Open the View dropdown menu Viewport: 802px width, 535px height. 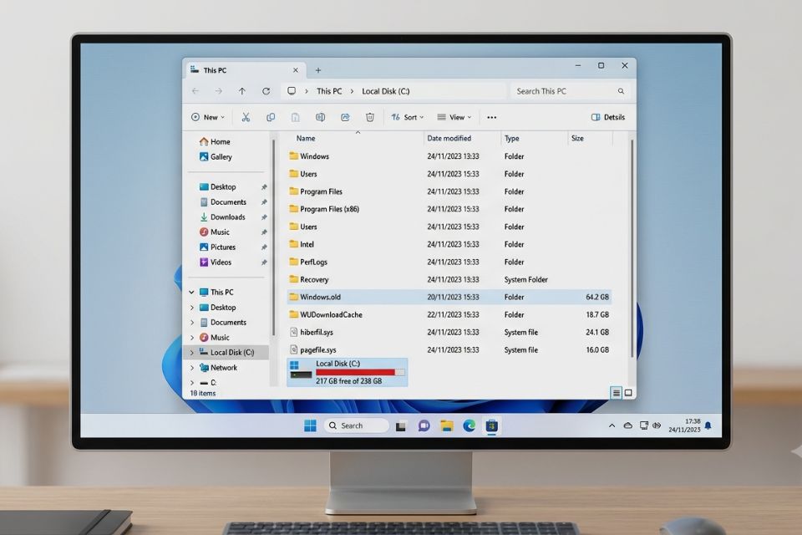click(454, 117)
